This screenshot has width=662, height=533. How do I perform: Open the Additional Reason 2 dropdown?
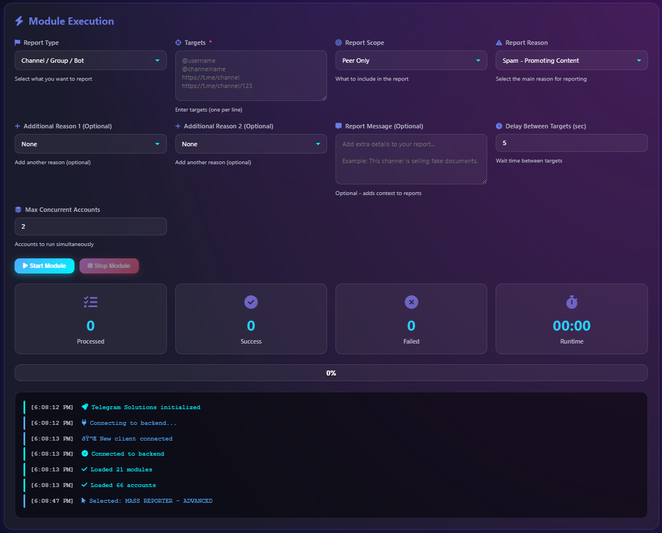[251, 143]
